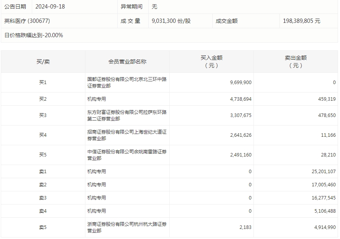The height and width of the screenshot is (239, 340).
Task: Select 机构专用 in the 卖1 row
Action: click(x=97, y=171)
